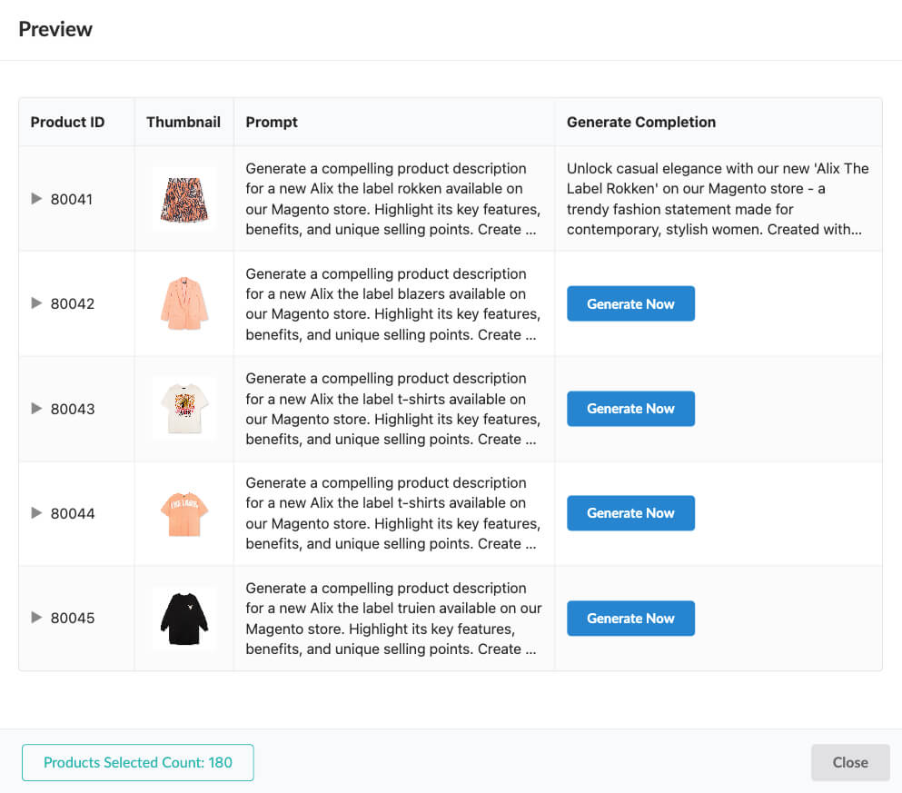The height and width of the screenshot is (793, 902).
Task: Click Generate Now for product 80042
Action: pyautogui.click(x=630, y=303)
